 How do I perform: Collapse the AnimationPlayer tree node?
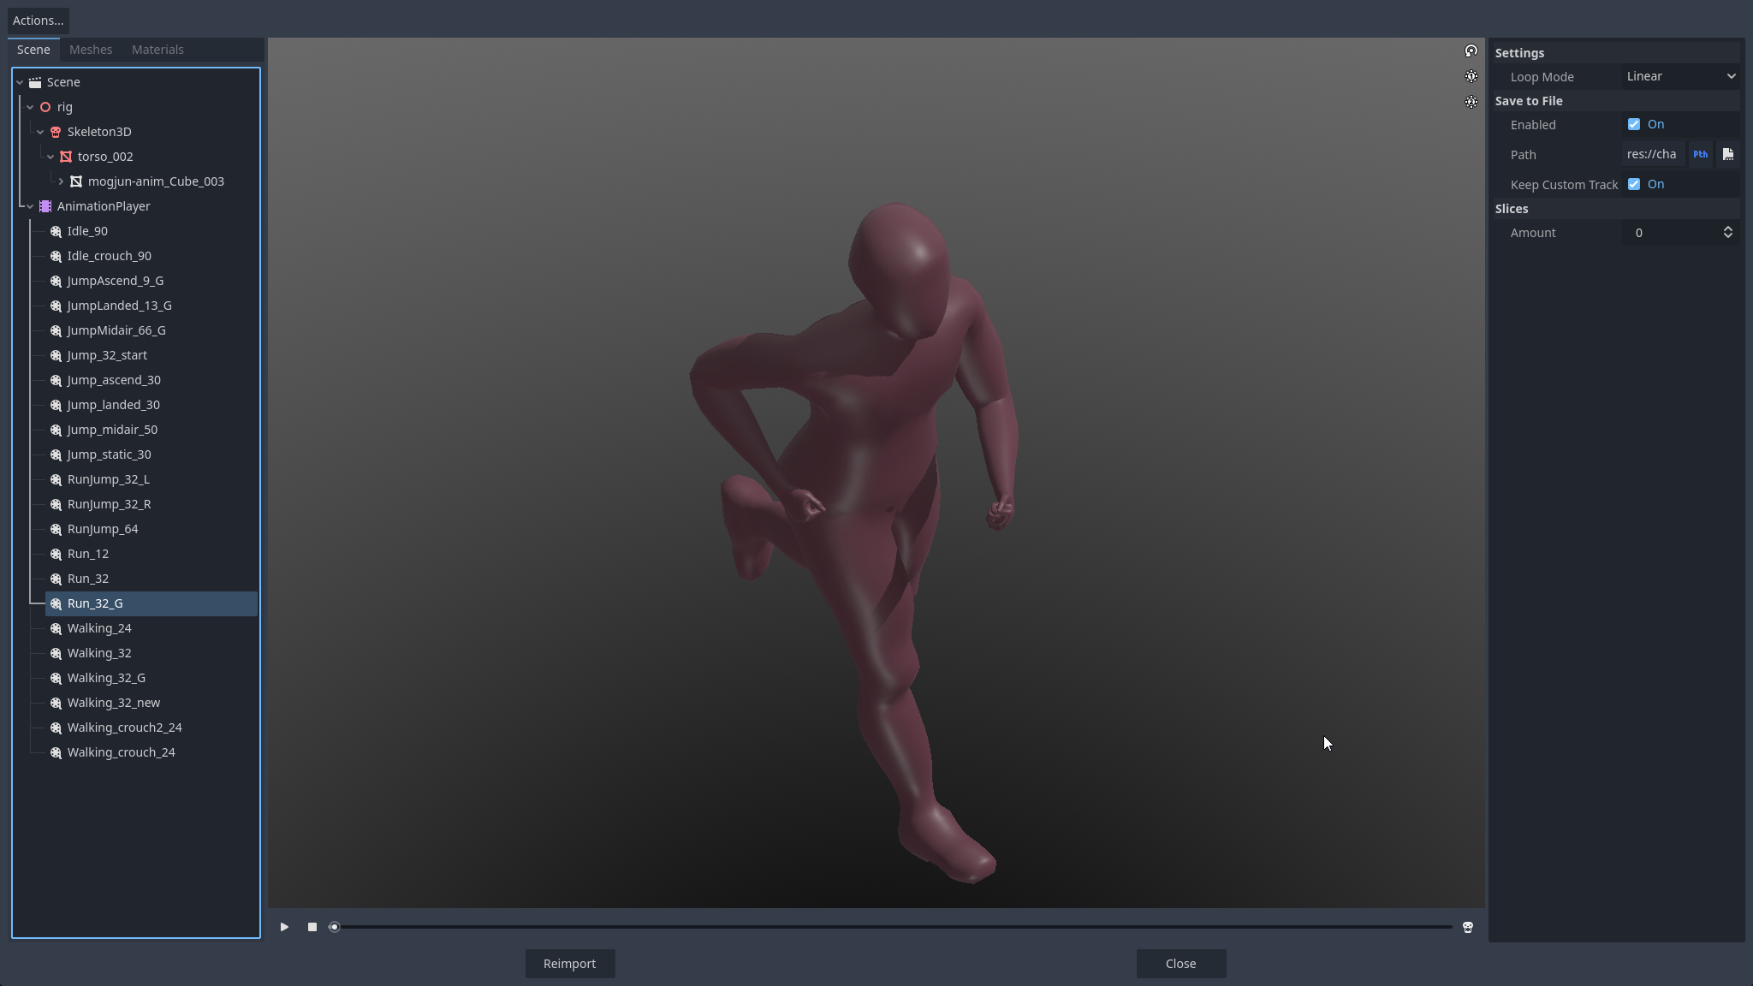tap(30, 206)
